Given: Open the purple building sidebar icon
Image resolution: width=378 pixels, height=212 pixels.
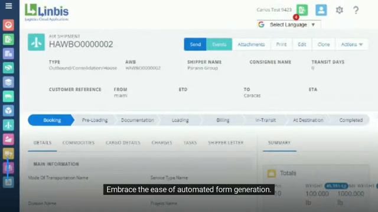Looking at the screenshot, I should click(x=8, y=54).
